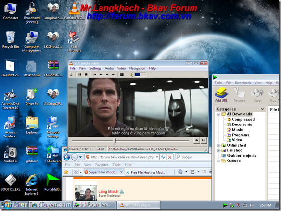Click the Acronis Disk Director 10 icon
Viewport: 281px width, 211px height.
point(11,99)
